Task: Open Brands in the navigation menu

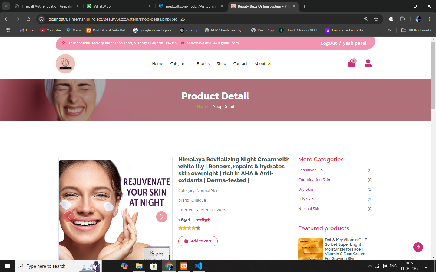Action: click(203, 64)
